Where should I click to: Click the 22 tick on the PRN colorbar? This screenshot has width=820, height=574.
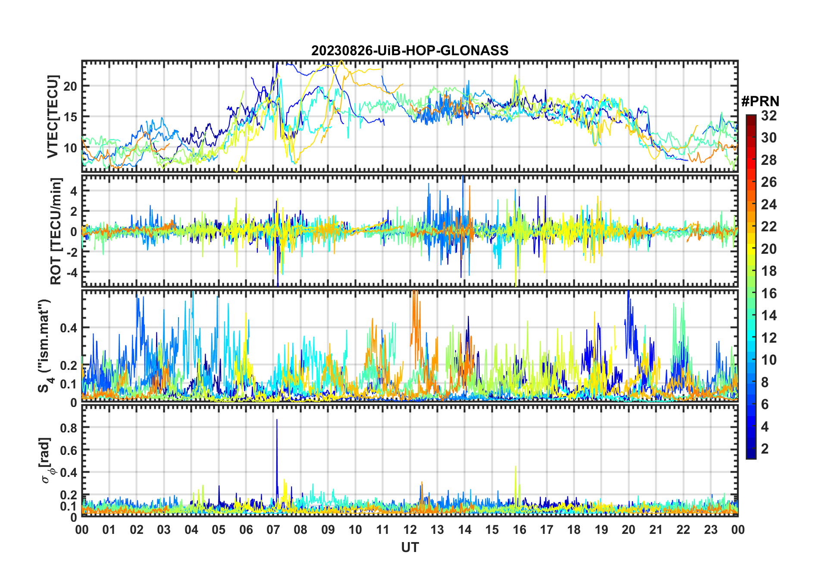[769, 227]
